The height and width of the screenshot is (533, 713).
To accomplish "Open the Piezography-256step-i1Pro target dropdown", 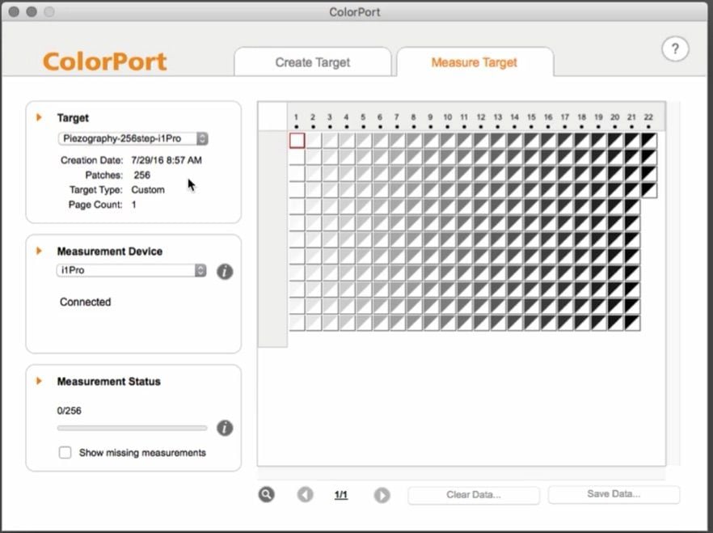I will pos(133,139).
